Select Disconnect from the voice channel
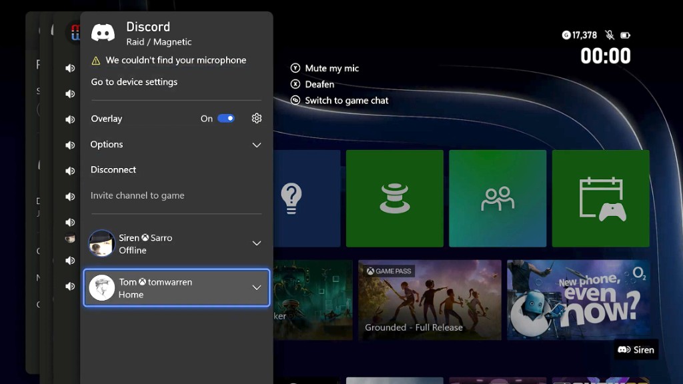The height and width of the screenshot is (384, 683). pyautogui.click(x=113, y=170)
